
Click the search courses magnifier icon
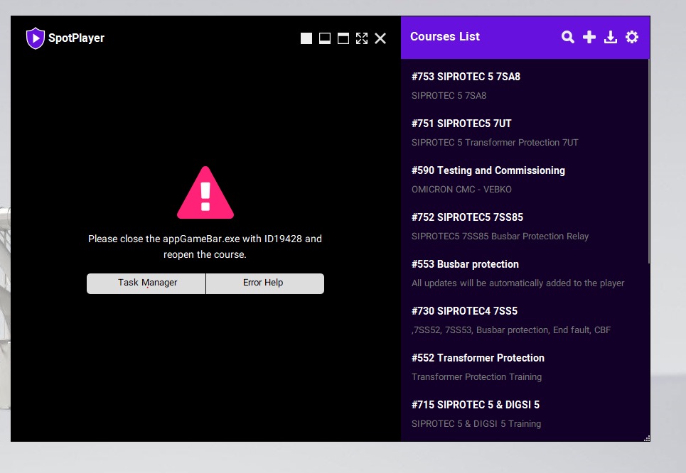567,38
